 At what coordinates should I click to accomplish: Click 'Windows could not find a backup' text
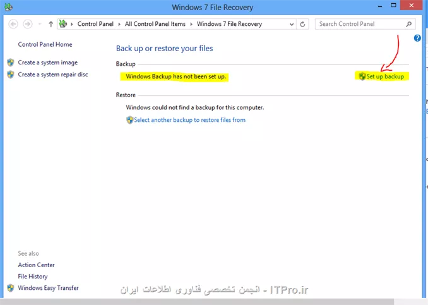click(195, 107)
